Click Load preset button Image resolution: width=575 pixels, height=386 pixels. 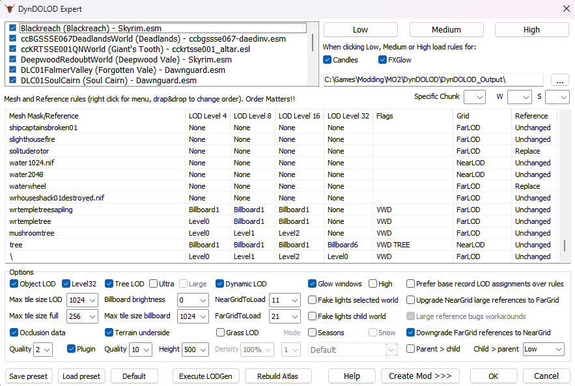tap(81, 376)
